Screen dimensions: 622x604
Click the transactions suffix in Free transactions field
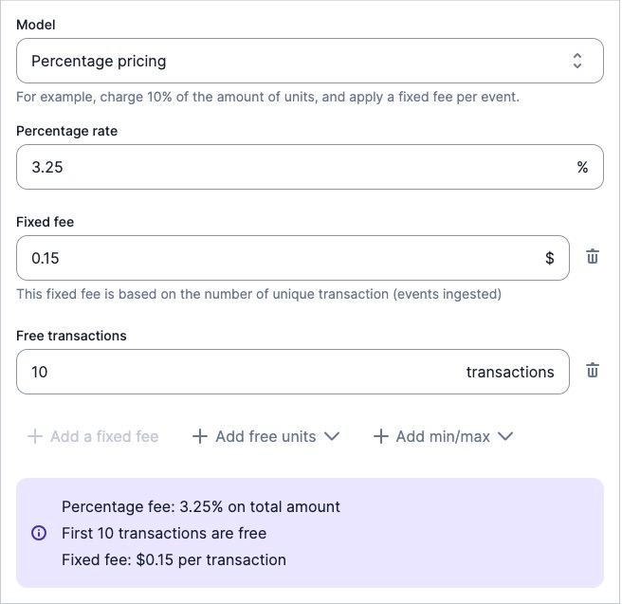pos(510,372)
